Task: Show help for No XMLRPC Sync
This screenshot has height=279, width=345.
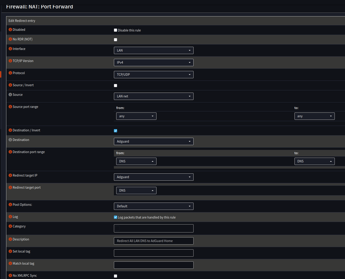Action: [10, 275]
